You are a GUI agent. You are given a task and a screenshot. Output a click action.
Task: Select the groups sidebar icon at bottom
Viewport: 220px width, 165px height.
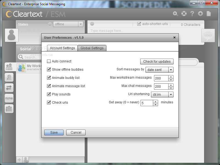9,109
